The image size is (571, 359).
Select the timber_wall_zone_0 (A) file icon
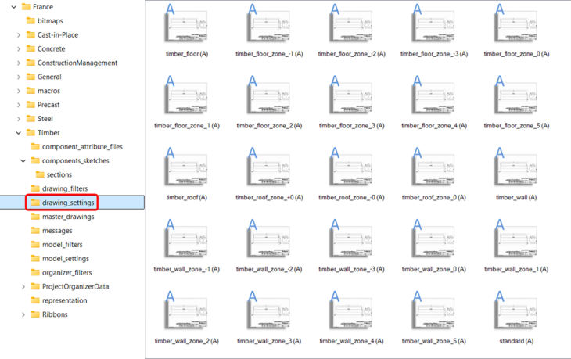coord(433,239)
